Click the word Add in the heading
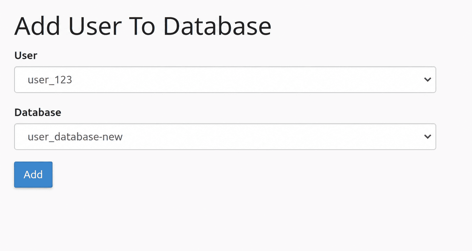The image size is (472, 251). point(37,26)
